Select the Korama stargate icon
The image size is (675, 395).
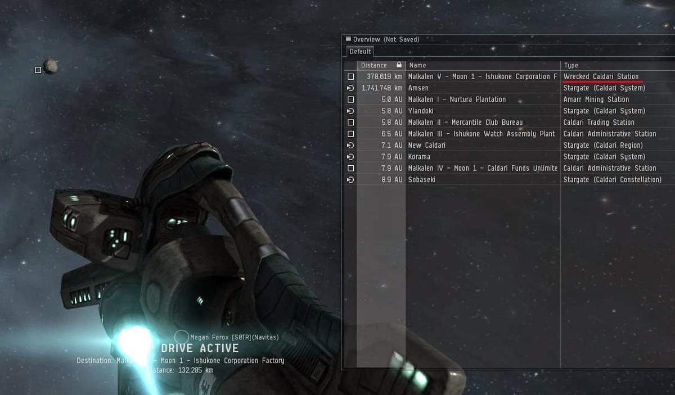pyautogui.click(x=350, y=157)
